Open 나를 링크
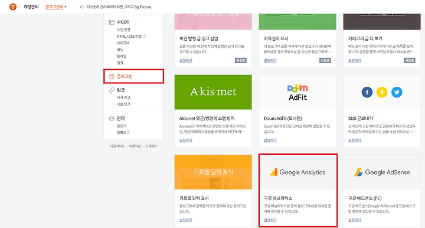 tap(123, 104)
